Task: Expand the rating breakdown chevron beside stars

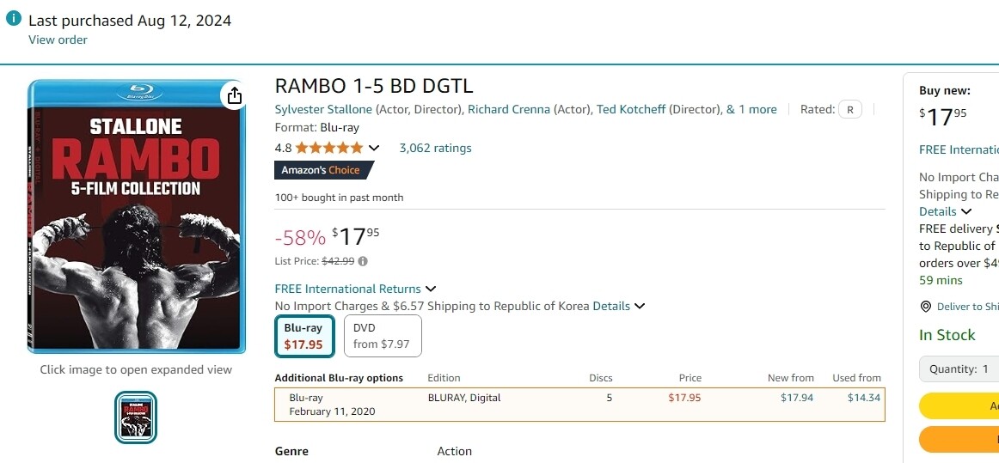Action: point(374,148)
